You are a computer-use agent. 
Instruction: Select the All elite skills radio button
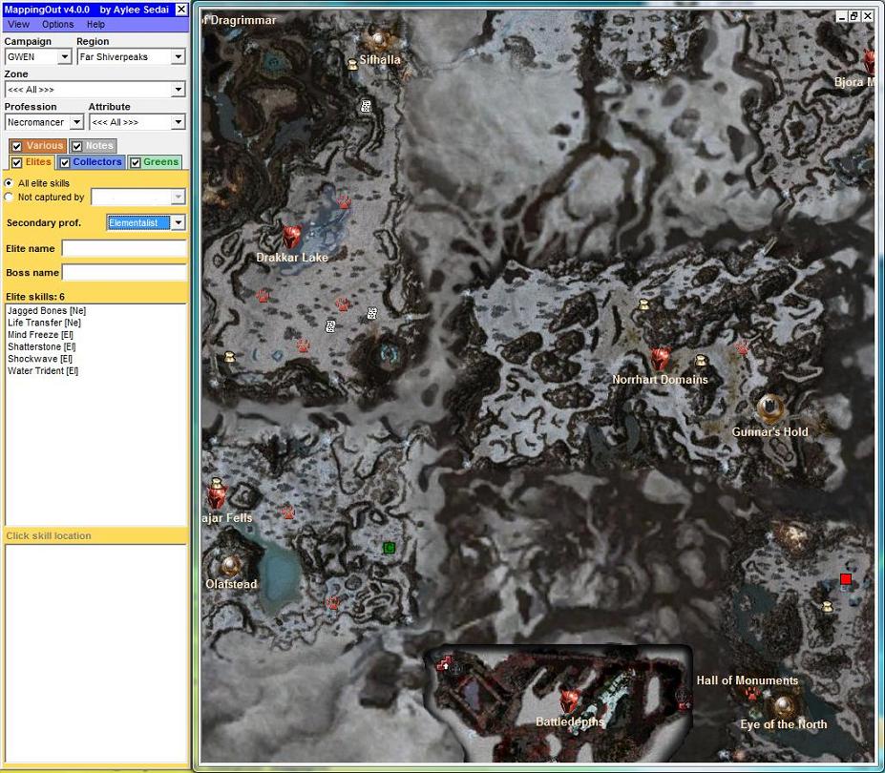[9, 183]
